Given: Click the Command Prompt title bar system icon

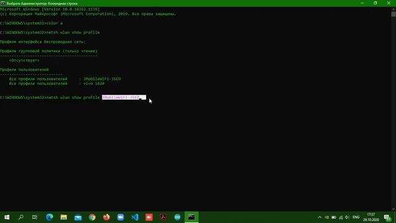Looking at the screenshot, I should [x=2, y=3].
